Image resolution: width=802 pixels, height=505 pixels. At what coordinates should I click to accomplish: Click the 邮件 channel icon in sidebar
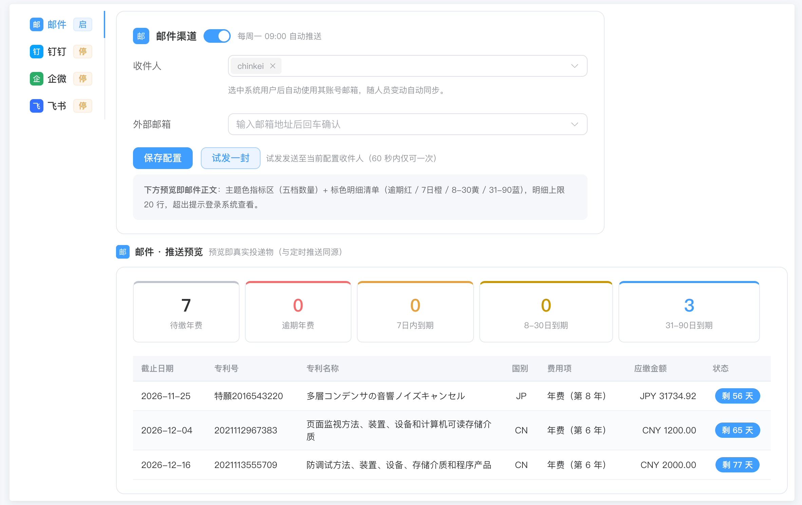(37, 24)
